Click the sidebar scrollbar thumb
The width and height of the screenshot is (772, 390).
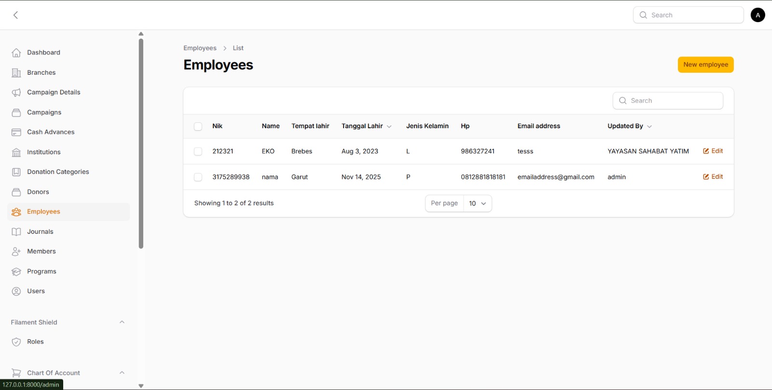pos(141,144)
